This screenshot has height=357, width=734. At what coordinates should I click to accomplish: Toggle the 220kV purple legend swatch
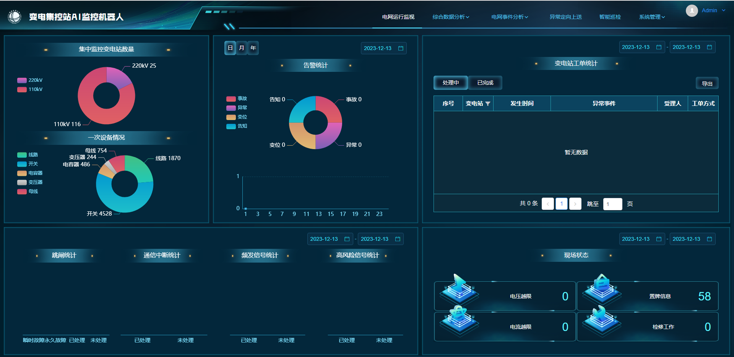(22, 80)
